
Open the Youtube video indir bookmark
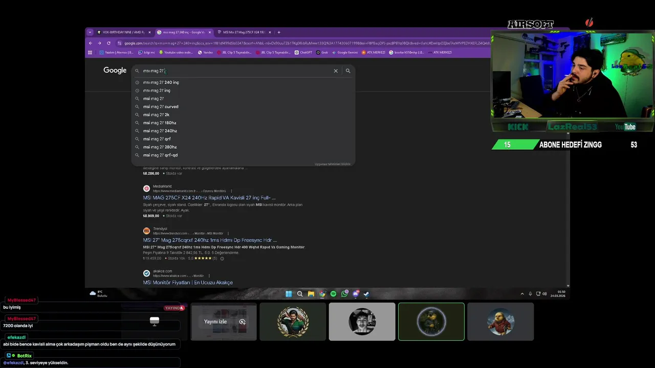pos(176,52)
